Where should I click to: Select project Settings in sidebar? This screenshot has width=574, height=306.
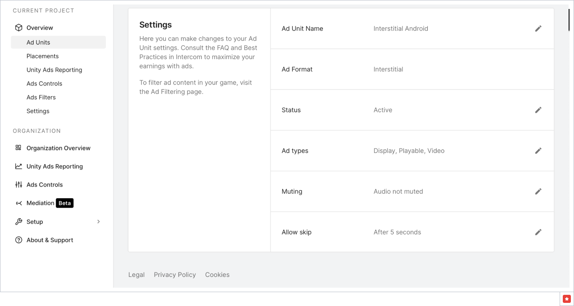(x=38, y=111)
